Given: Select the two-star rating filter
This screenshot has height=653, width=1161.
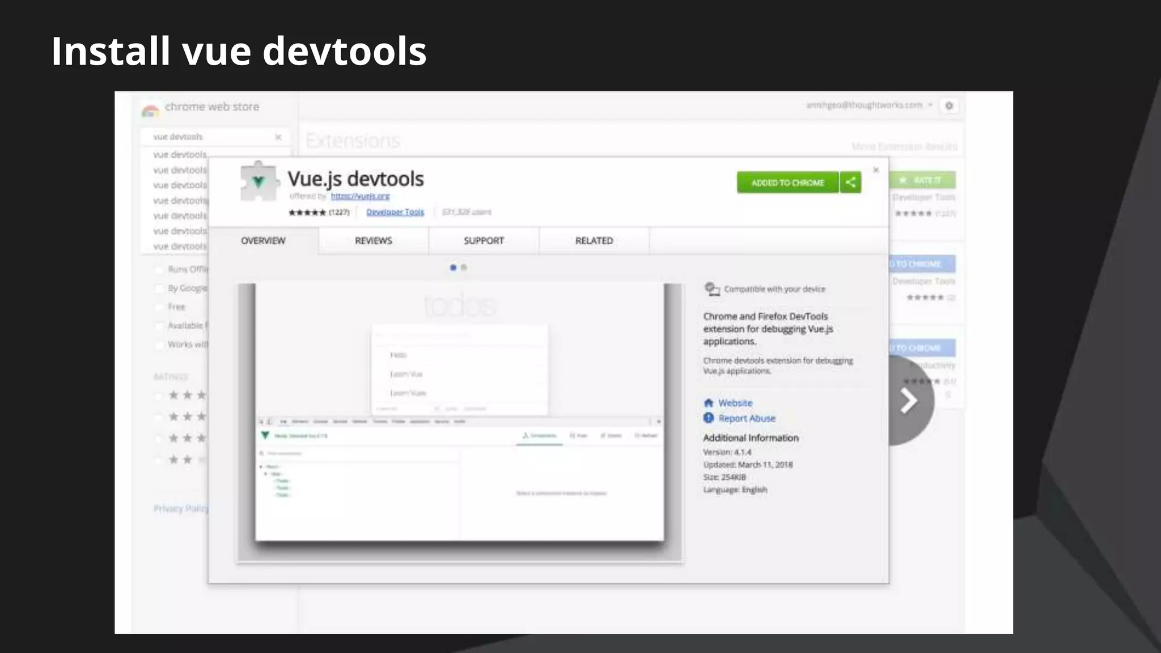Looking at the screenshot, I should (159, 460).
